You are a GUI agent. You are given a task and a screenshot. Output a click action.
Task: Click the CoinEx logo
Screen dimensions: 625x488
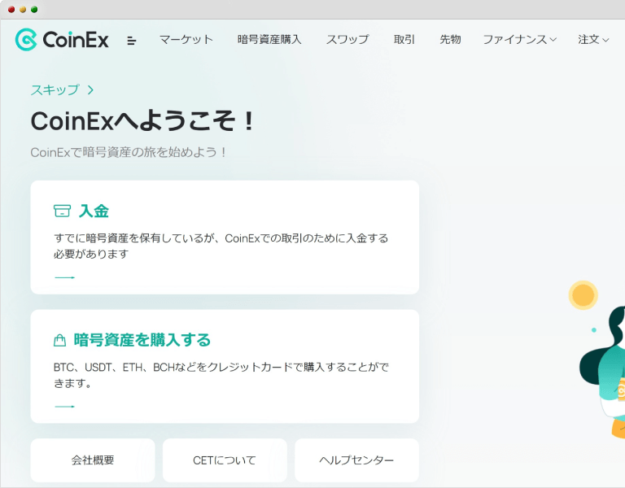point(62,39)
